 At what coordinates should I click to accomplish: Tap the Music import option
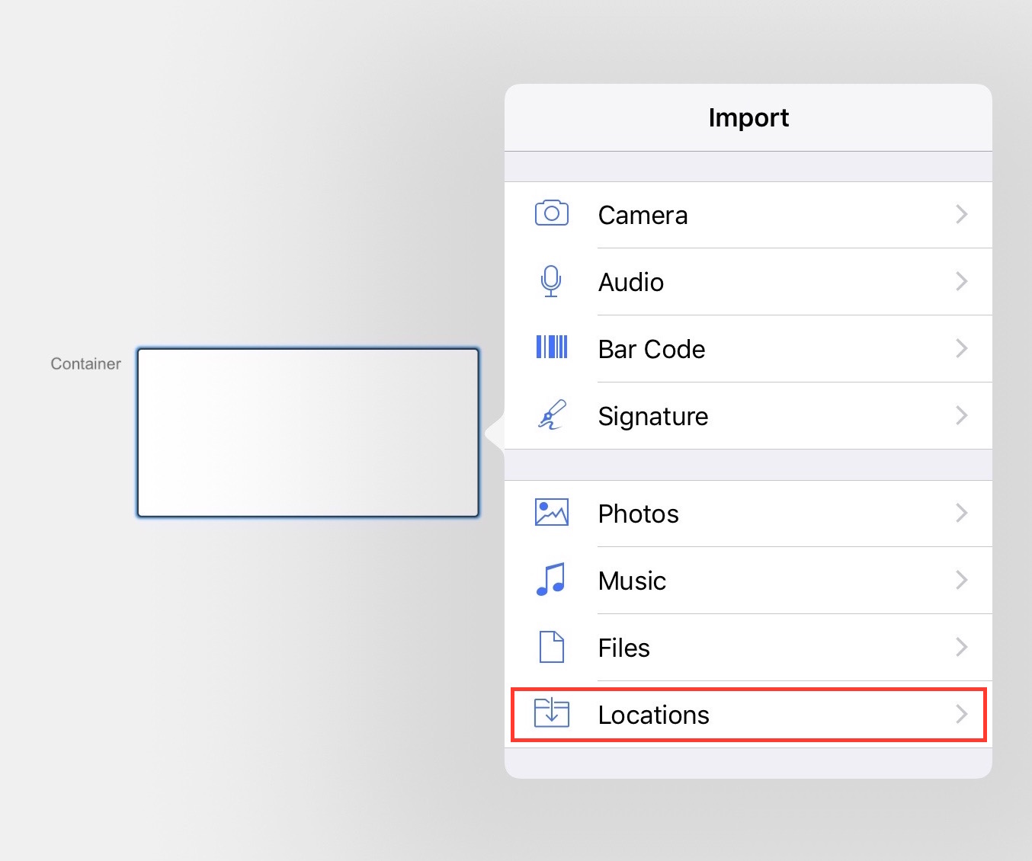coord(632,581)
